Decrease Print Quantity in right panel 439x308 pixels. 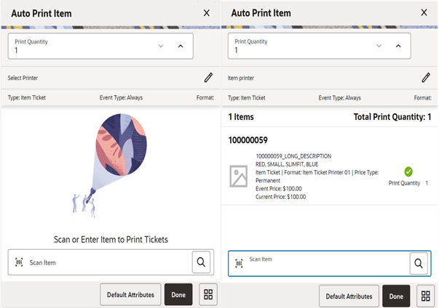point(379,46)
